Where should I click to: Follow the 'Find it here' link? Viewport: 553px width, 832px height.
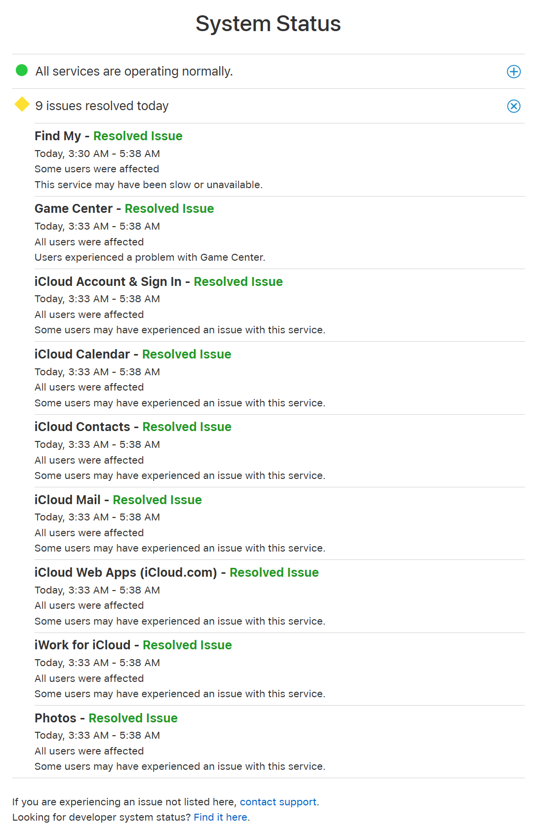(220, 817)
